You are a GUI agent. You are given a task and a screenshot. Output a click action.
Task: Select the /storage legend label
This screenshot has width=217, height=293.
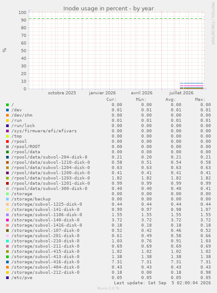pos(22,194)
